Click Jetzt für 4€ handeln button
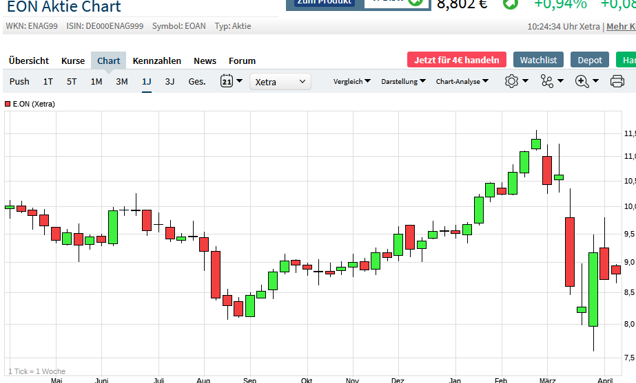Image resolution: width=636 pixels, height=383 pixels. tap(457, 60)
